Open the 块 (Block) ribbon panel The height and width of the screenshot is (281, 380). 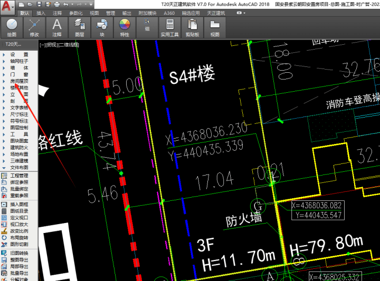pyautogui.click(x=102, y=27)
